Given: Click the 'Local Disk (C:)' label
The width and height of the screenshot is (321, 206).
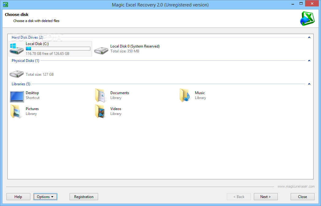Looking at the screenshot, I should click(x=37, y=44).
